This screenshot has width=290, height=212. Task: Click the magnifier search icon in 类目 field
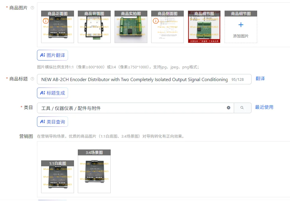click(x=242, y=108)
